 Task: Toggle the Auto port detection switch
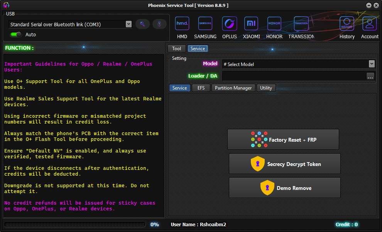[x=16, y=34]
